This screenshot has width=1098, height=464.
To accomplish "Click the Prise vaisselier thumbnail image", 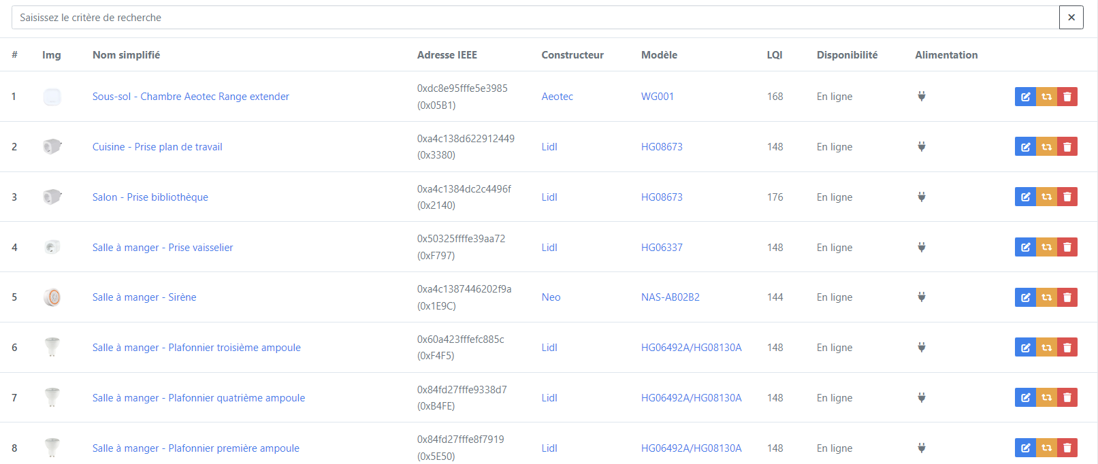I will 52,247.
